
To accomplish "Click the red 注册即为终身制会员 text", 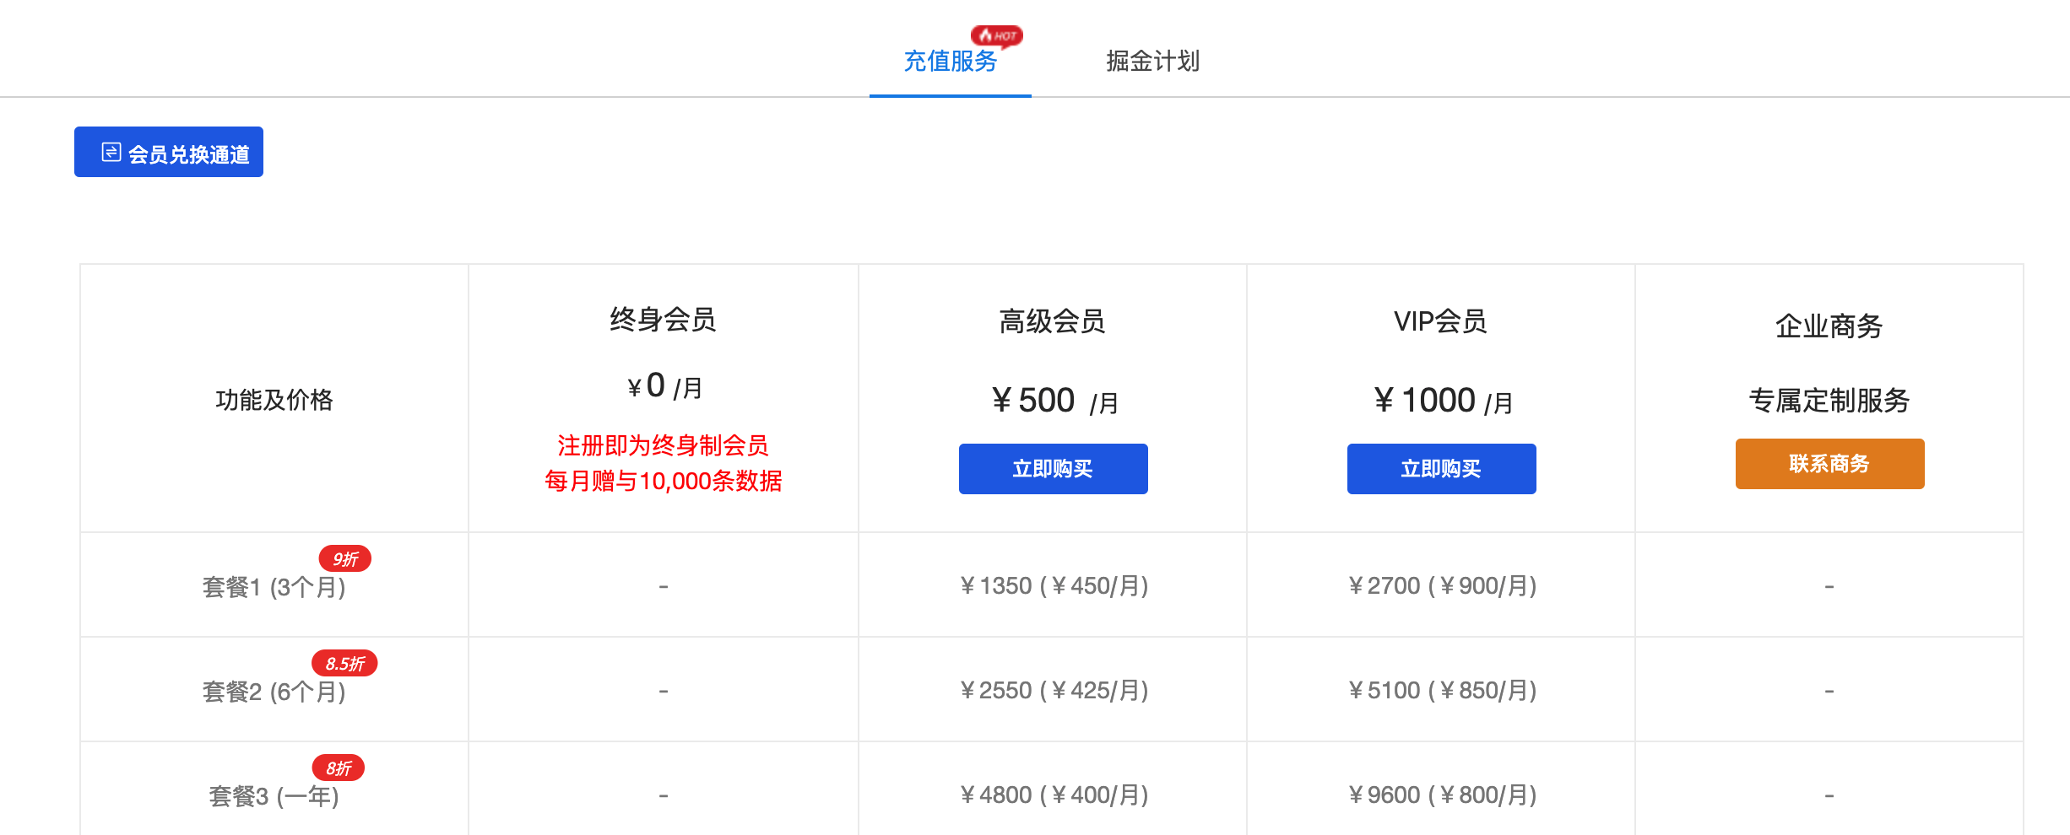I will 664,445.
